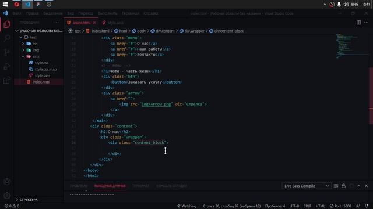
Task: Change indentation spaces setting
Action: click(x=275, y=206)
